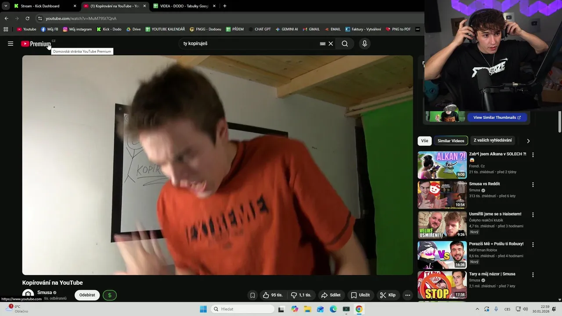This screenshot has height=316, width=562.
Task: Click the YouTube search input field
Action: point(250,43)
